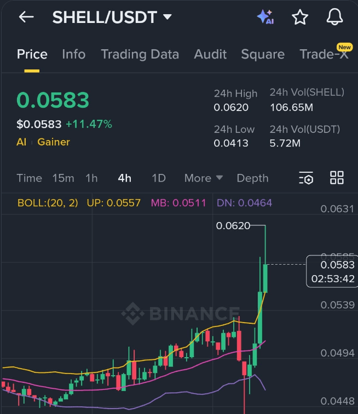The width and height of the screenshot is (358, 414).
Task: Tap the $0.0583 dollar price text
Action: (x=39, y=124)
